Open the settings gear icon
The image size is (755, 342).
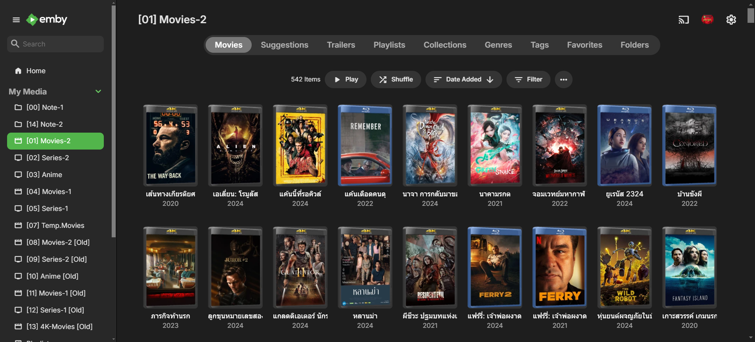tap(731, 20)
